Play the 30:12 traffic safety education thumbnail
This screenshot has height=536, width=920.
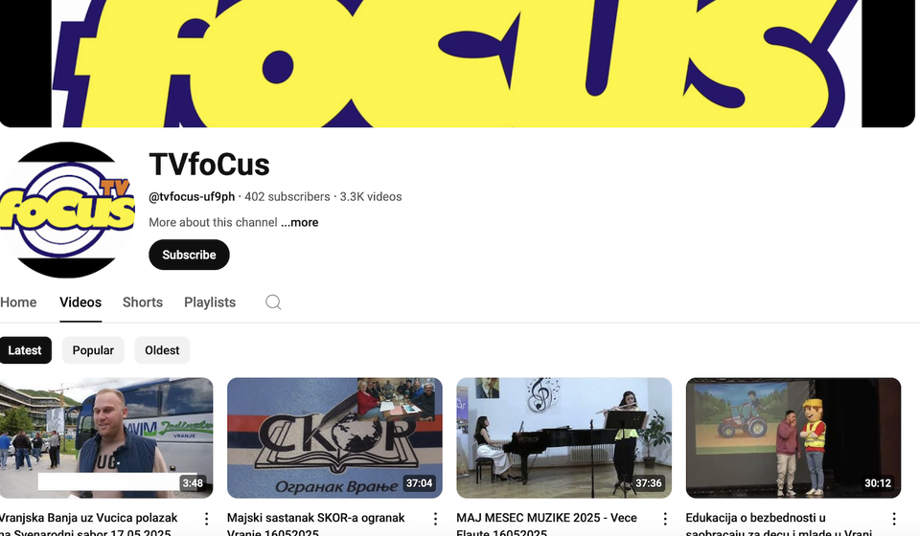(793, 438)
